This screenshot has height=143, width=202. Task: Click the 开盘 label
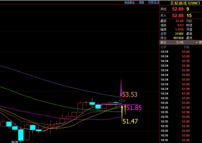pos(189,29)
